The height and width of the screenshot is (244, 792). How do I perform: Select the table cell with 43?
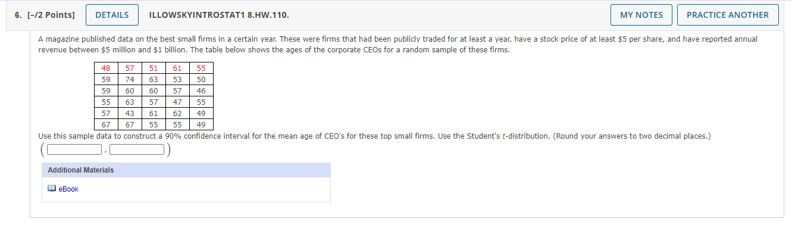(x=130, y=114)
